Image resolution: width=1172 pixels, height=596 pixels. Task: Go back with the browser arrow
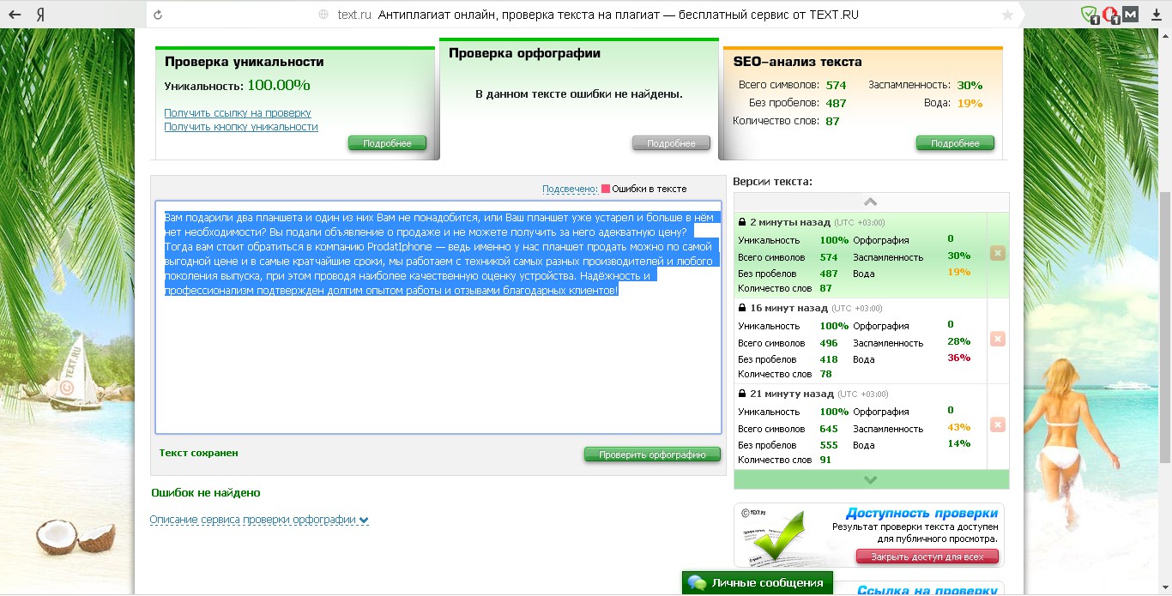pos(15,15)
